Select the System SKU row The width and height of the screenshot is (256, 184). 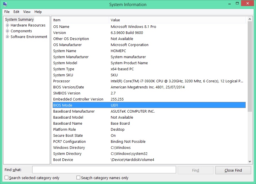[149, 75]
